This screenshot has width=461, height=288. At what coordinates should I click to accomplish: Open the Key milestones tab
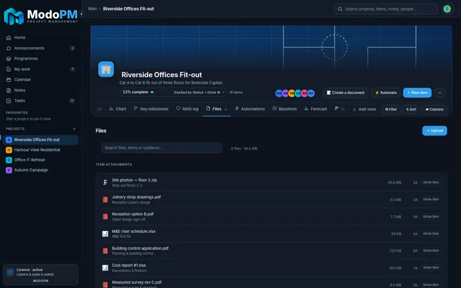point(151,109)
